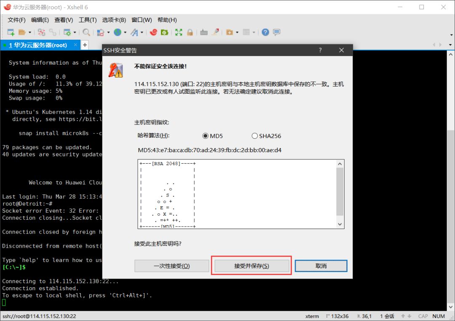The image size is (455, 321).
Task: Expand the globe encoding dropdown arrow
Action: [x=125, y=32]
